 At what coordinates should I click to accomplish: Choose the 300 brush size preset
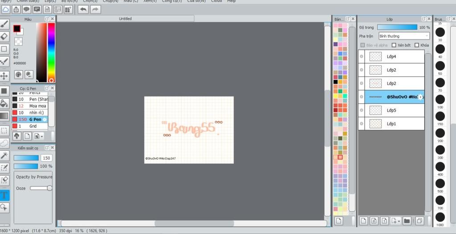point(440,150)
